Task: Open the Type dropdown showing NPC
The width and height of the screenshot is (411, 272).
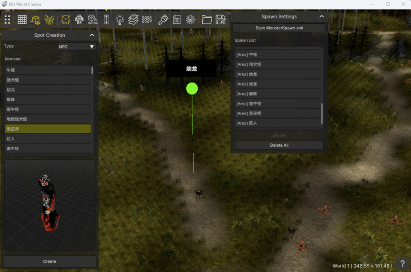Action: click(76, 47)
